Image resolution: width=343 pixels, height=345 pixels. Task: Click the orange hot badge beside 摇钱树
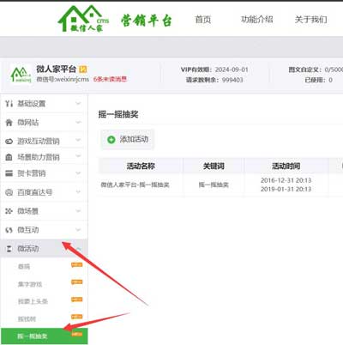click(x=77, y=317)
